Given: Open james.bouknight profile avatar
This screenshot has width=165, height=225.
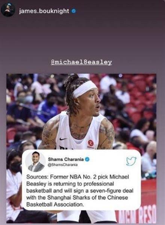Looking at the screenshot, I should 8,10.
